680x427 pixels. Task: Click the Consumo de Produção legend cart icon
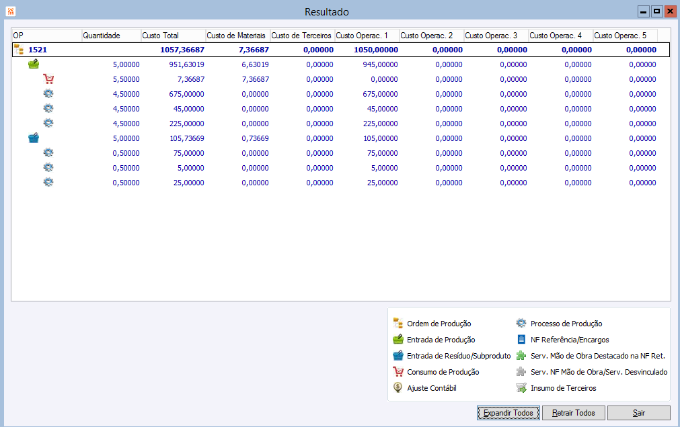point(398,371)
